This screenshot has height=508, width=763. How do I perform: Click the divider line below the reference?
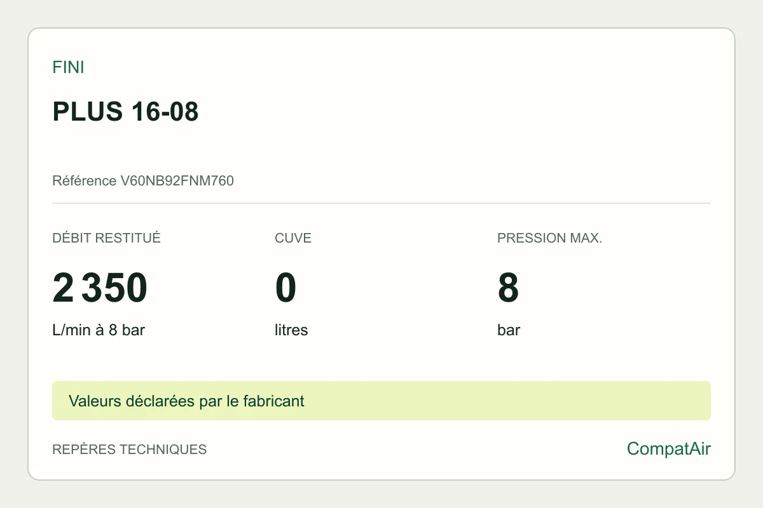pos(381,203)
